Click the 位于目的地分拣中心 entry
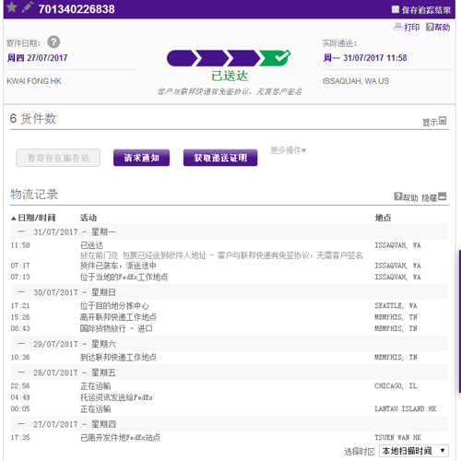 (x=114, y=306)
